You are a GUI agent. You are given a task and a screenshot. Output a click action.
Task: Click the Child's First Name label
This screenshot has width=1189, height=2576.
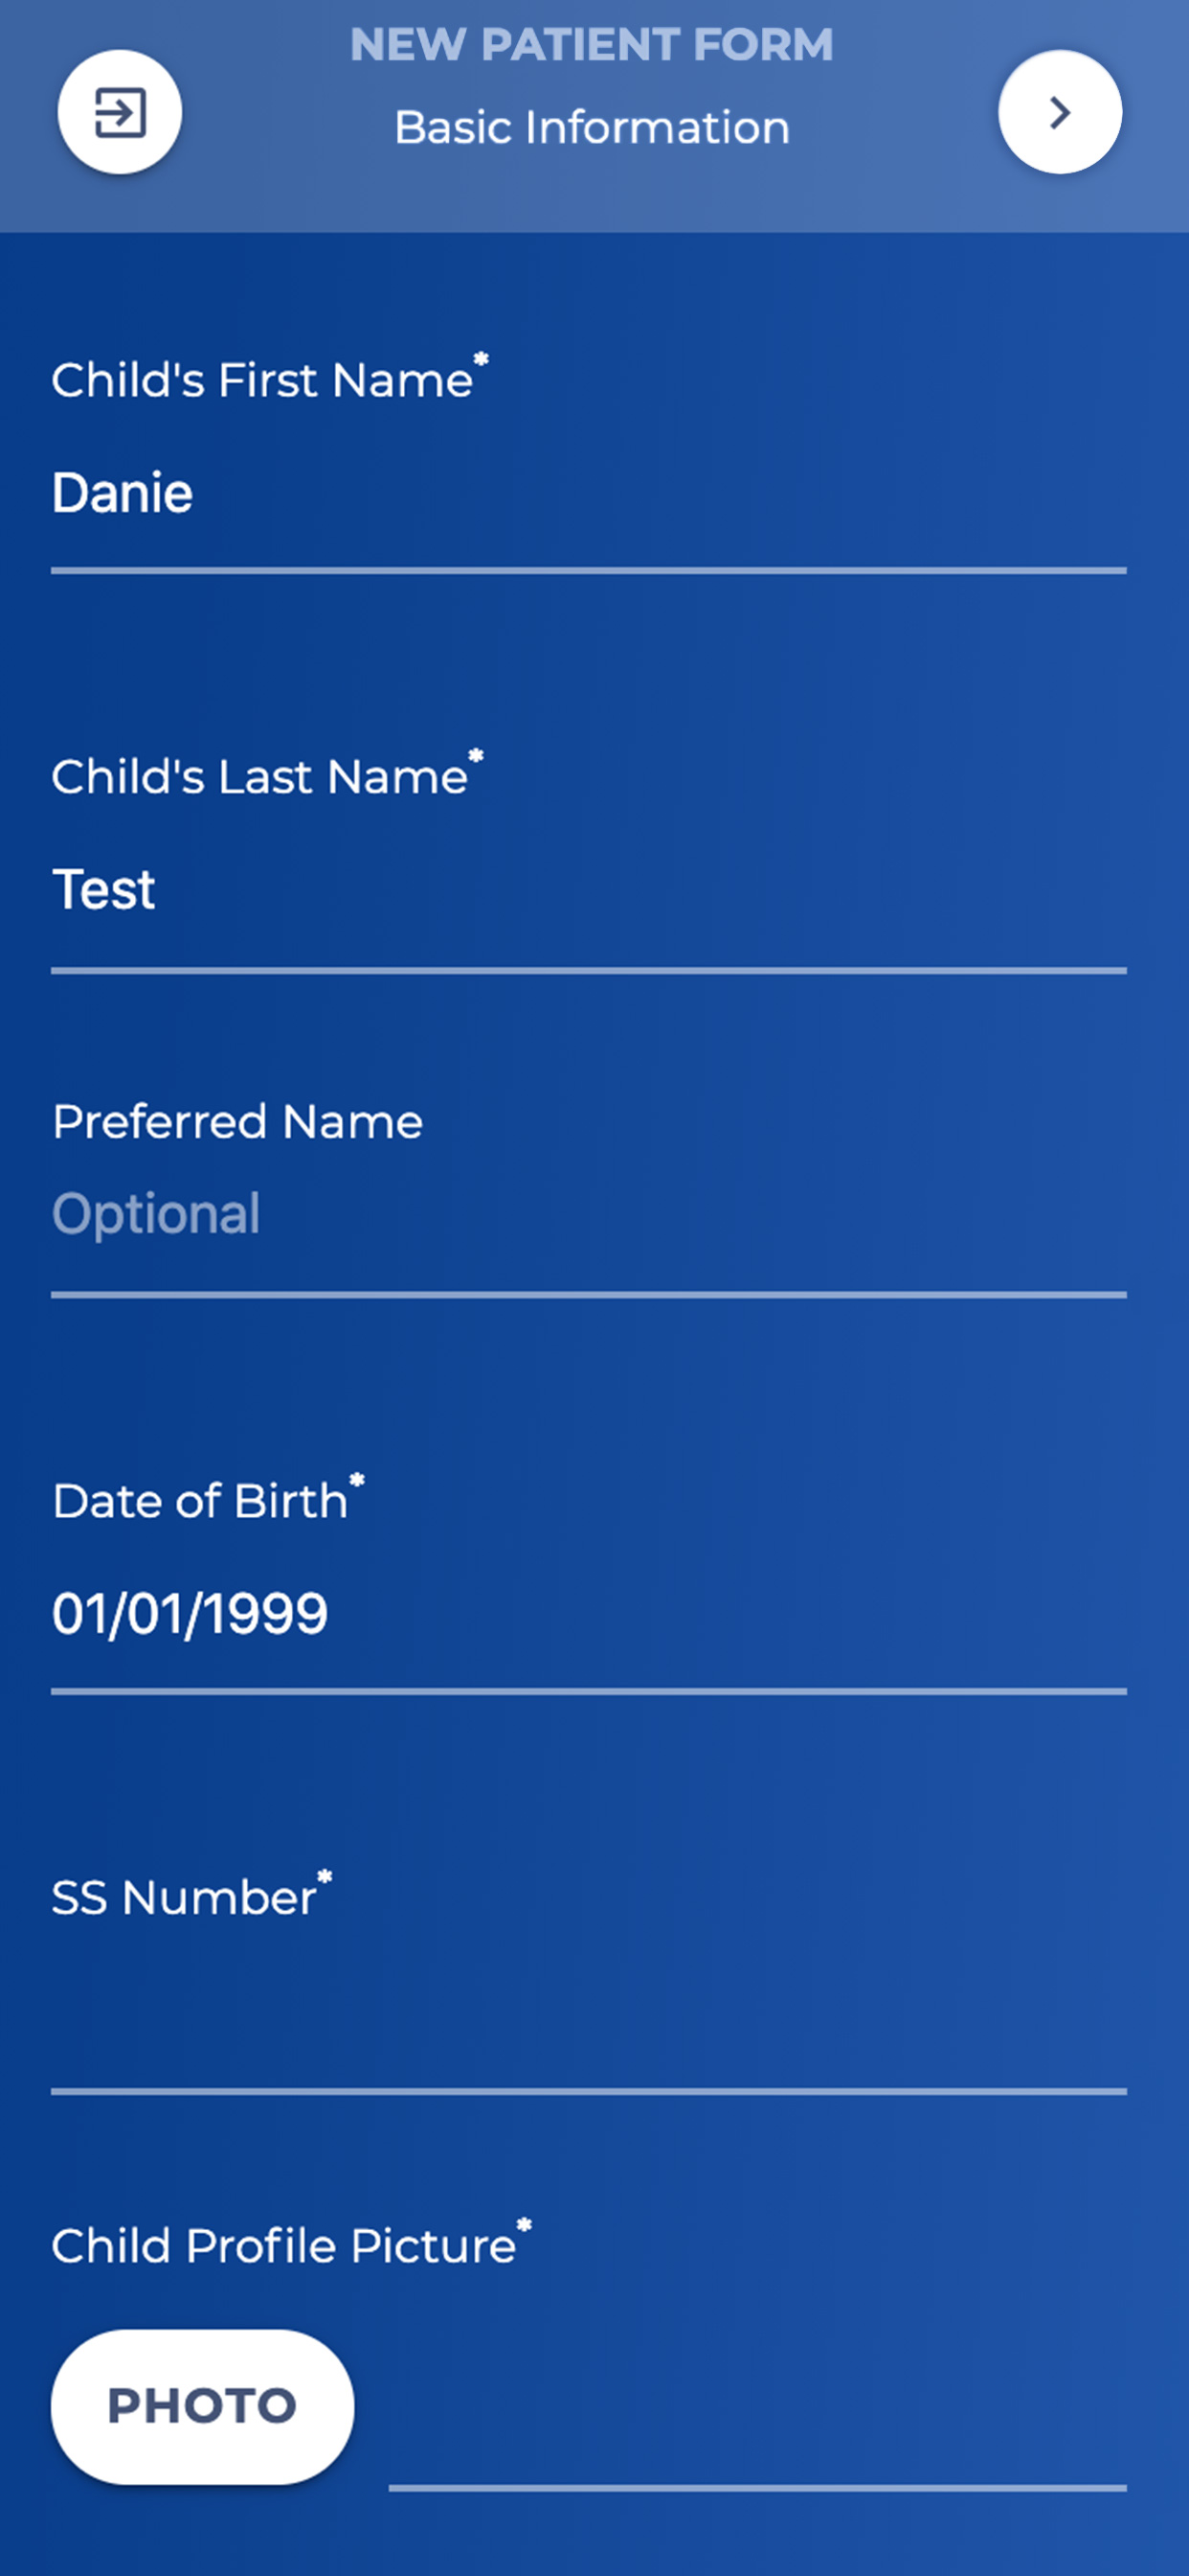(x=261, y=381)
